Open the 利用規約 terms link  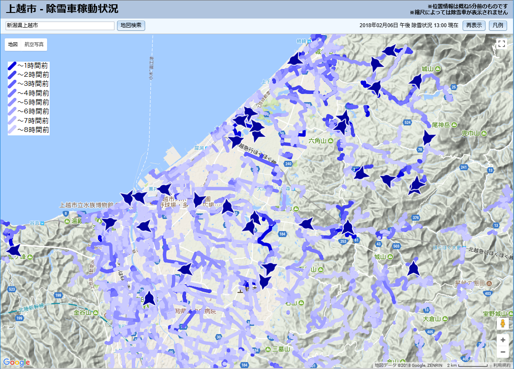point(501,365)
